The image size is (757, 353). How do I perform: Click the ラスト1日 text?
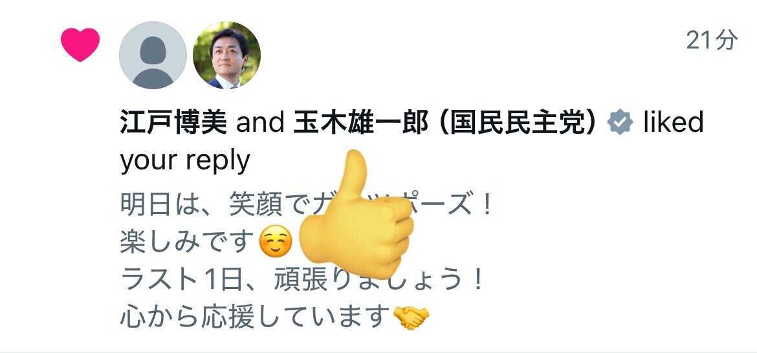pos(180,279)
